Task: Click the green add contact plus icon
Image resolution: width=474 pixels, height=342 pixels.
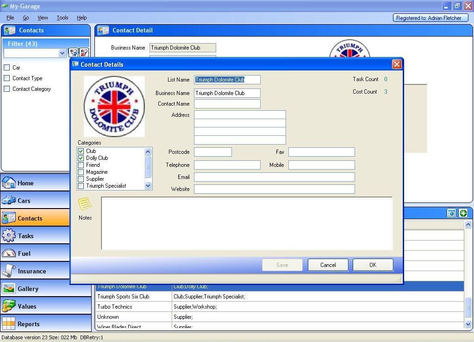Action: 463,213
